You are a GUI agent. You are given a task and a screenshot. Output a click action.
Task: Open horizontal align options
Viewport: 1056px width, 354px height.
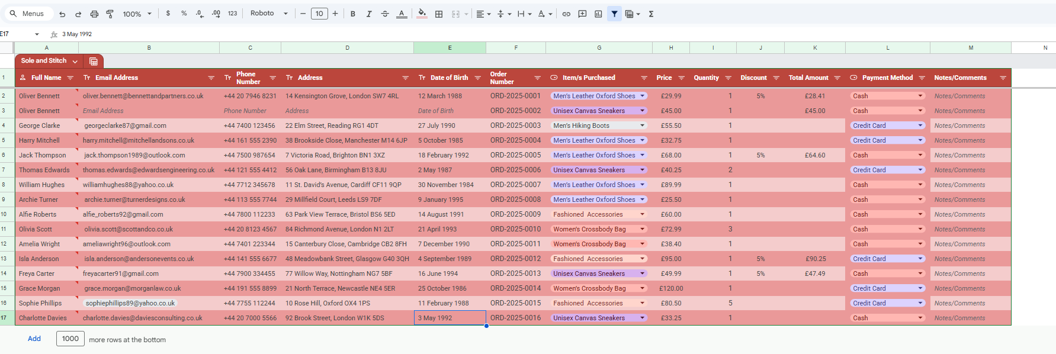483,14
